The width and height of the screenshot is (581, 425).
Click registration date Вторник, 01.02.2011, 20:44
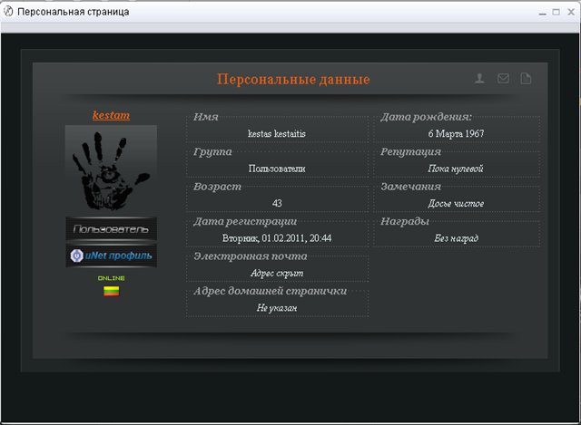click(x=277, y=237)
